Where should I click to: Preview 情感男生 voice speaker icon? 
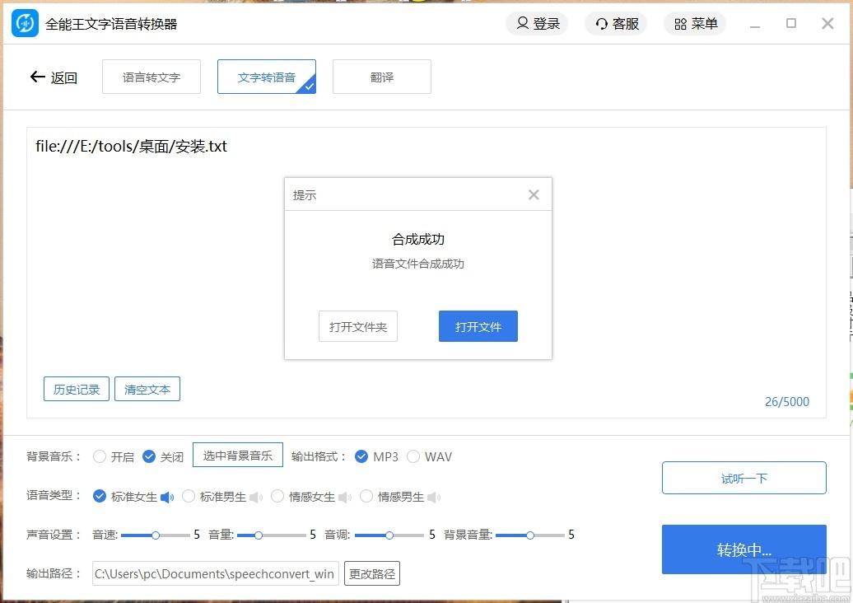point(434,497)
